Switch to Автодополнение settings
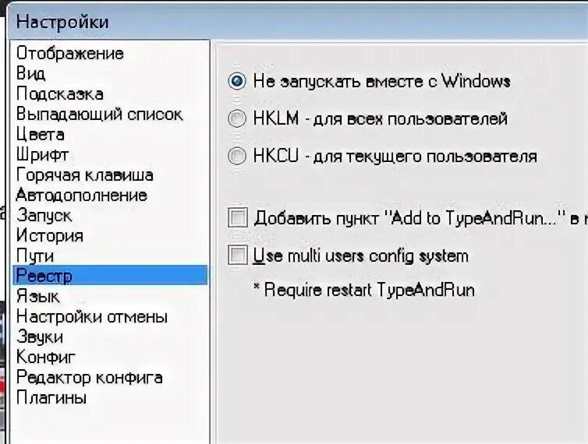Viewport: 588px width, 444px height. [x=81, y=195]
